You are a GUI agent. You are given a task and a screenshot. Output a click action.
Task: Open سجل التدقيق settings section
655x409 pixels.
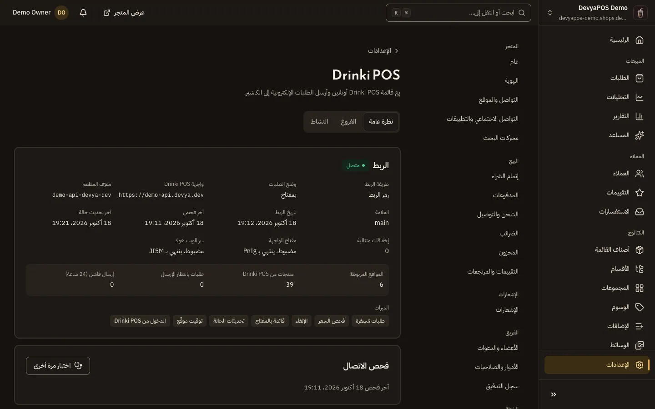pos(502,386)
